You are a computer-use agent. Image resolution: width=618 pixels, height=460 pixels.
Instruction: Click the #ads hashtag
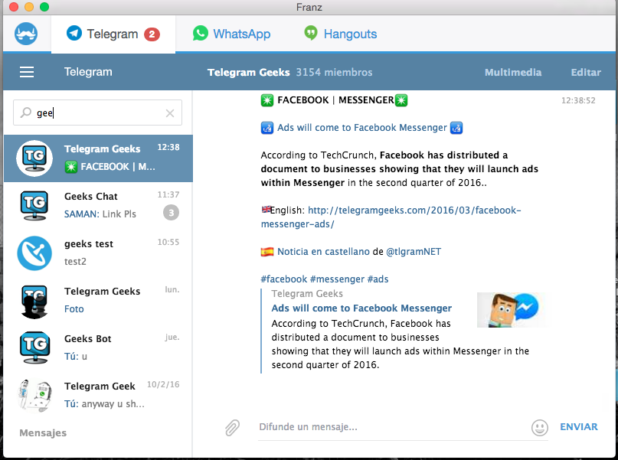click(378, 279)
